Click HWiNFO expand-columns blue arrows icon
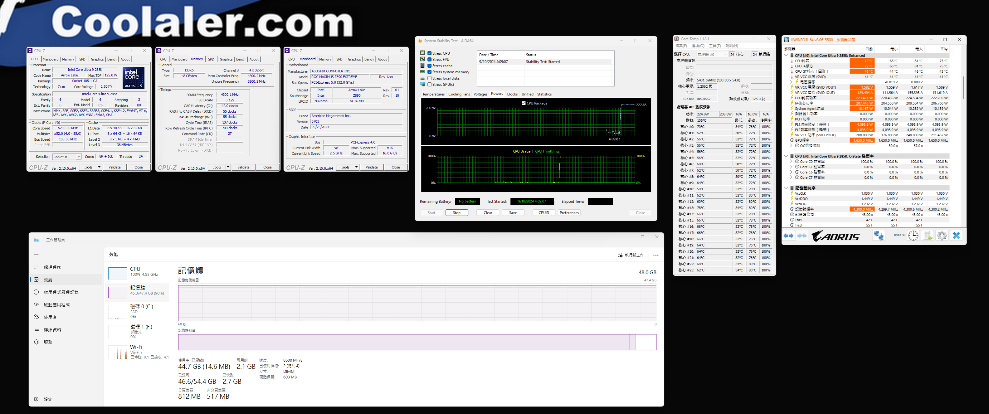989x414 pixels. coord(788,236)
